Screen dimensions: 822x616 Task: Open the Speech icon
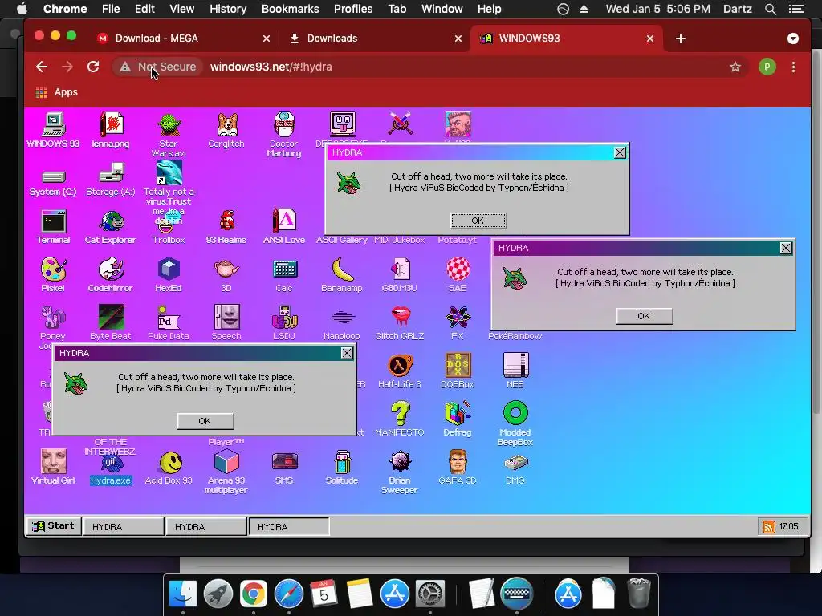click(226, 323)
